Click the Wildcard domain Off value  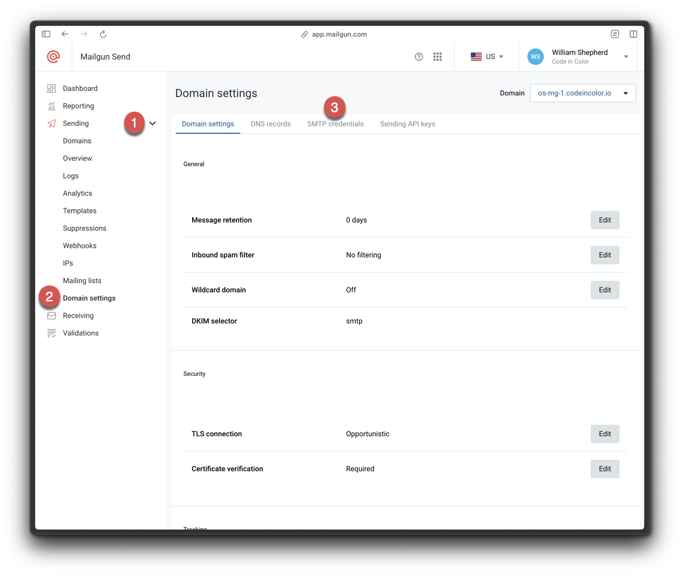click(351, 290)
